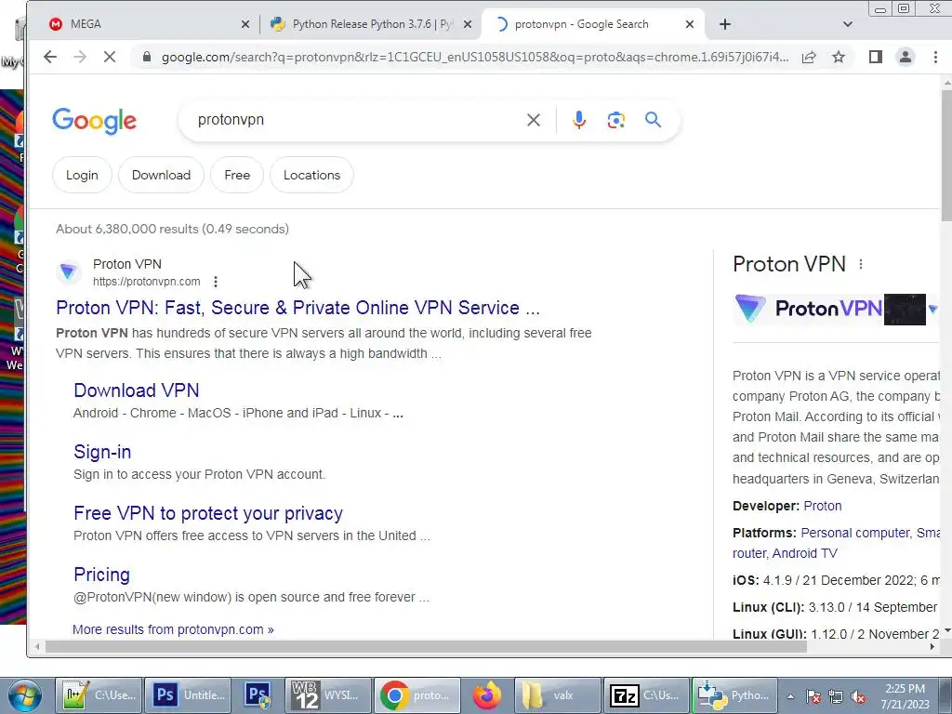
Task: Open 7-Zip window from taskbar
Action: tap(645, 695)
